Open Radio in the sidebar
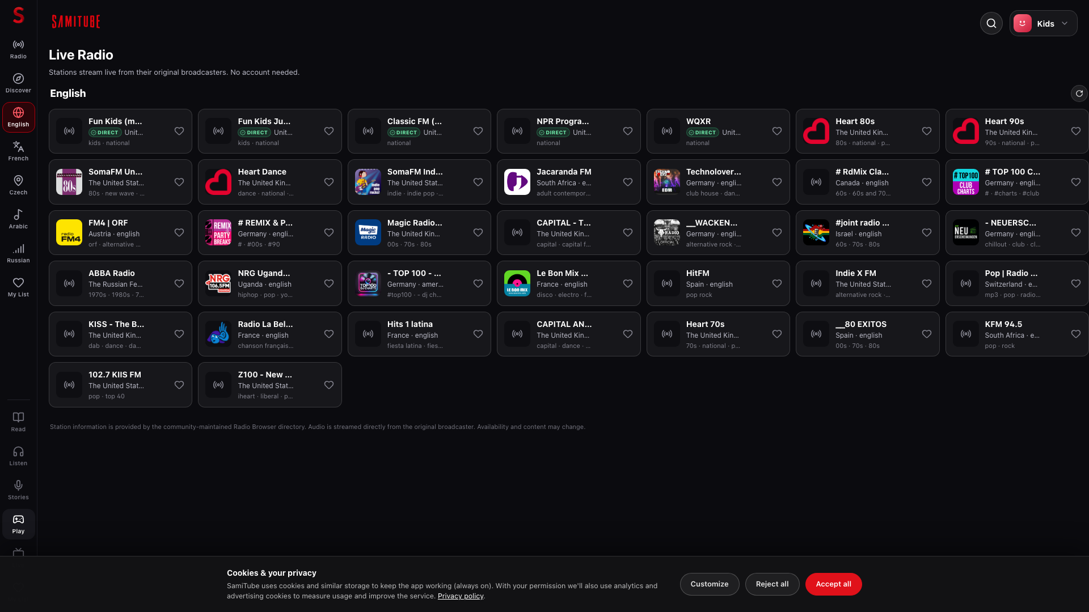Image resolution: width=1089 pixels, height=612 pixels. (18, 49)
